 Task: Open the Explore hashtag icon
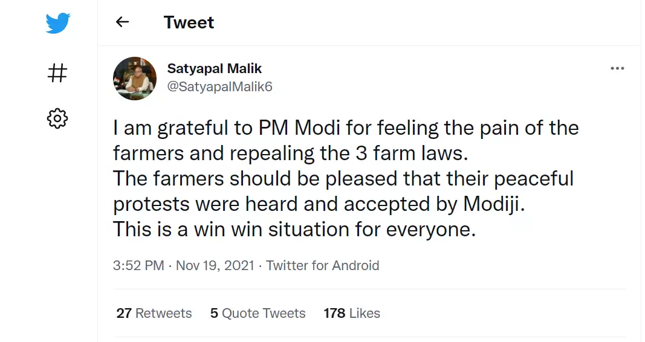coord(57,73)
